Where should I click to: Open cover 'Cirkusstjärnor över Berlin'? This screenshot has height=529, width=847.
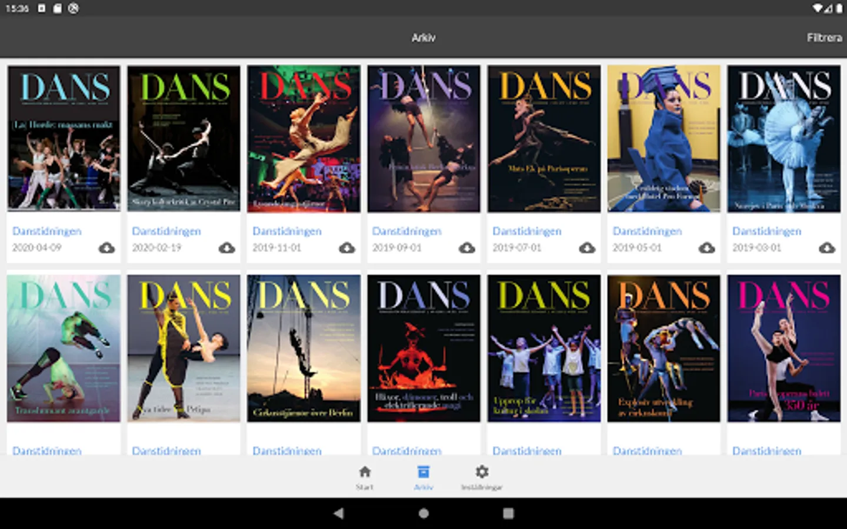(x=304, y=348)
